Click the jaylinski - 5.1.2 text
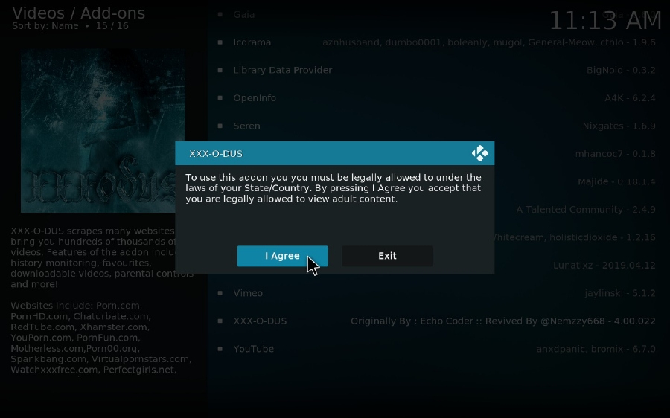Image resolution: width=670 pixels, height=418 pixels. coord(620,293)
